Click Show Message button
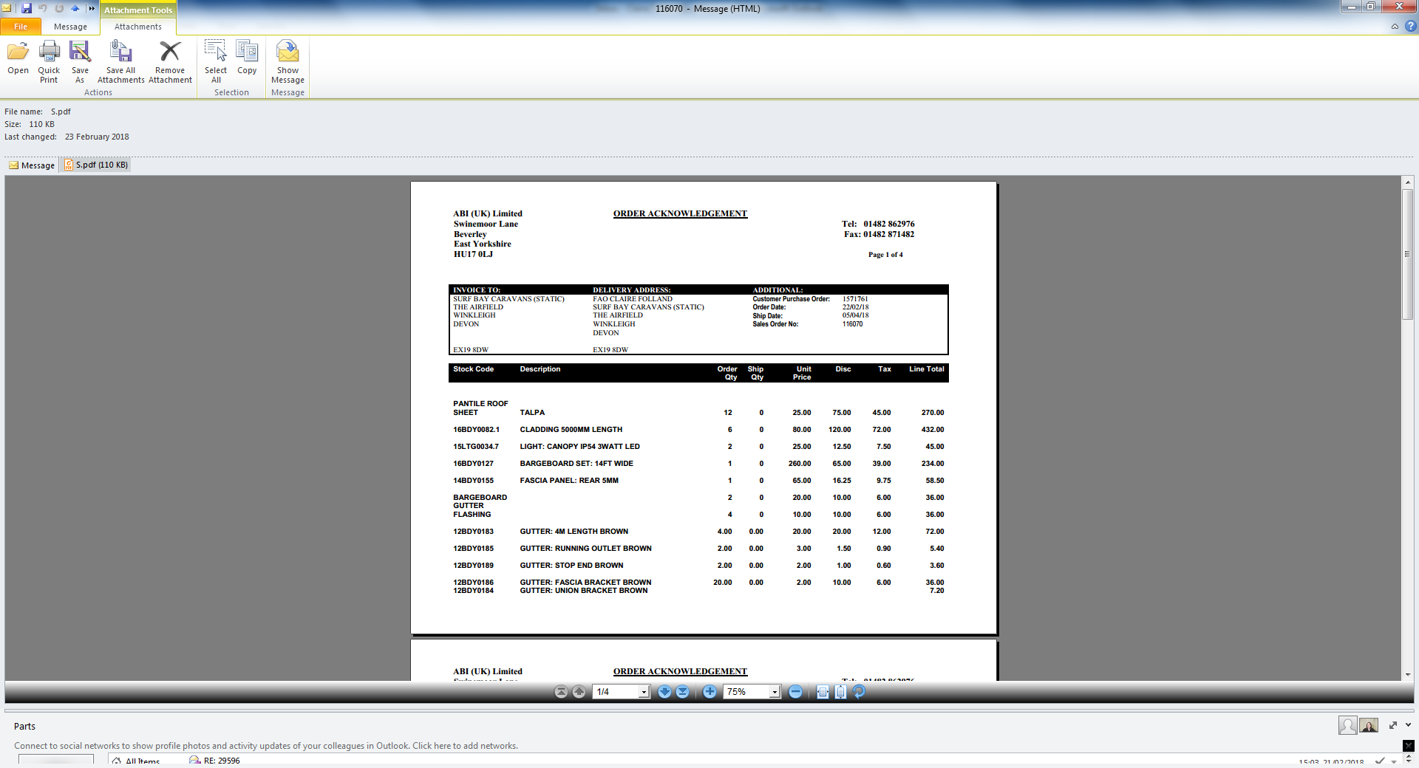 tap(287, 62)
